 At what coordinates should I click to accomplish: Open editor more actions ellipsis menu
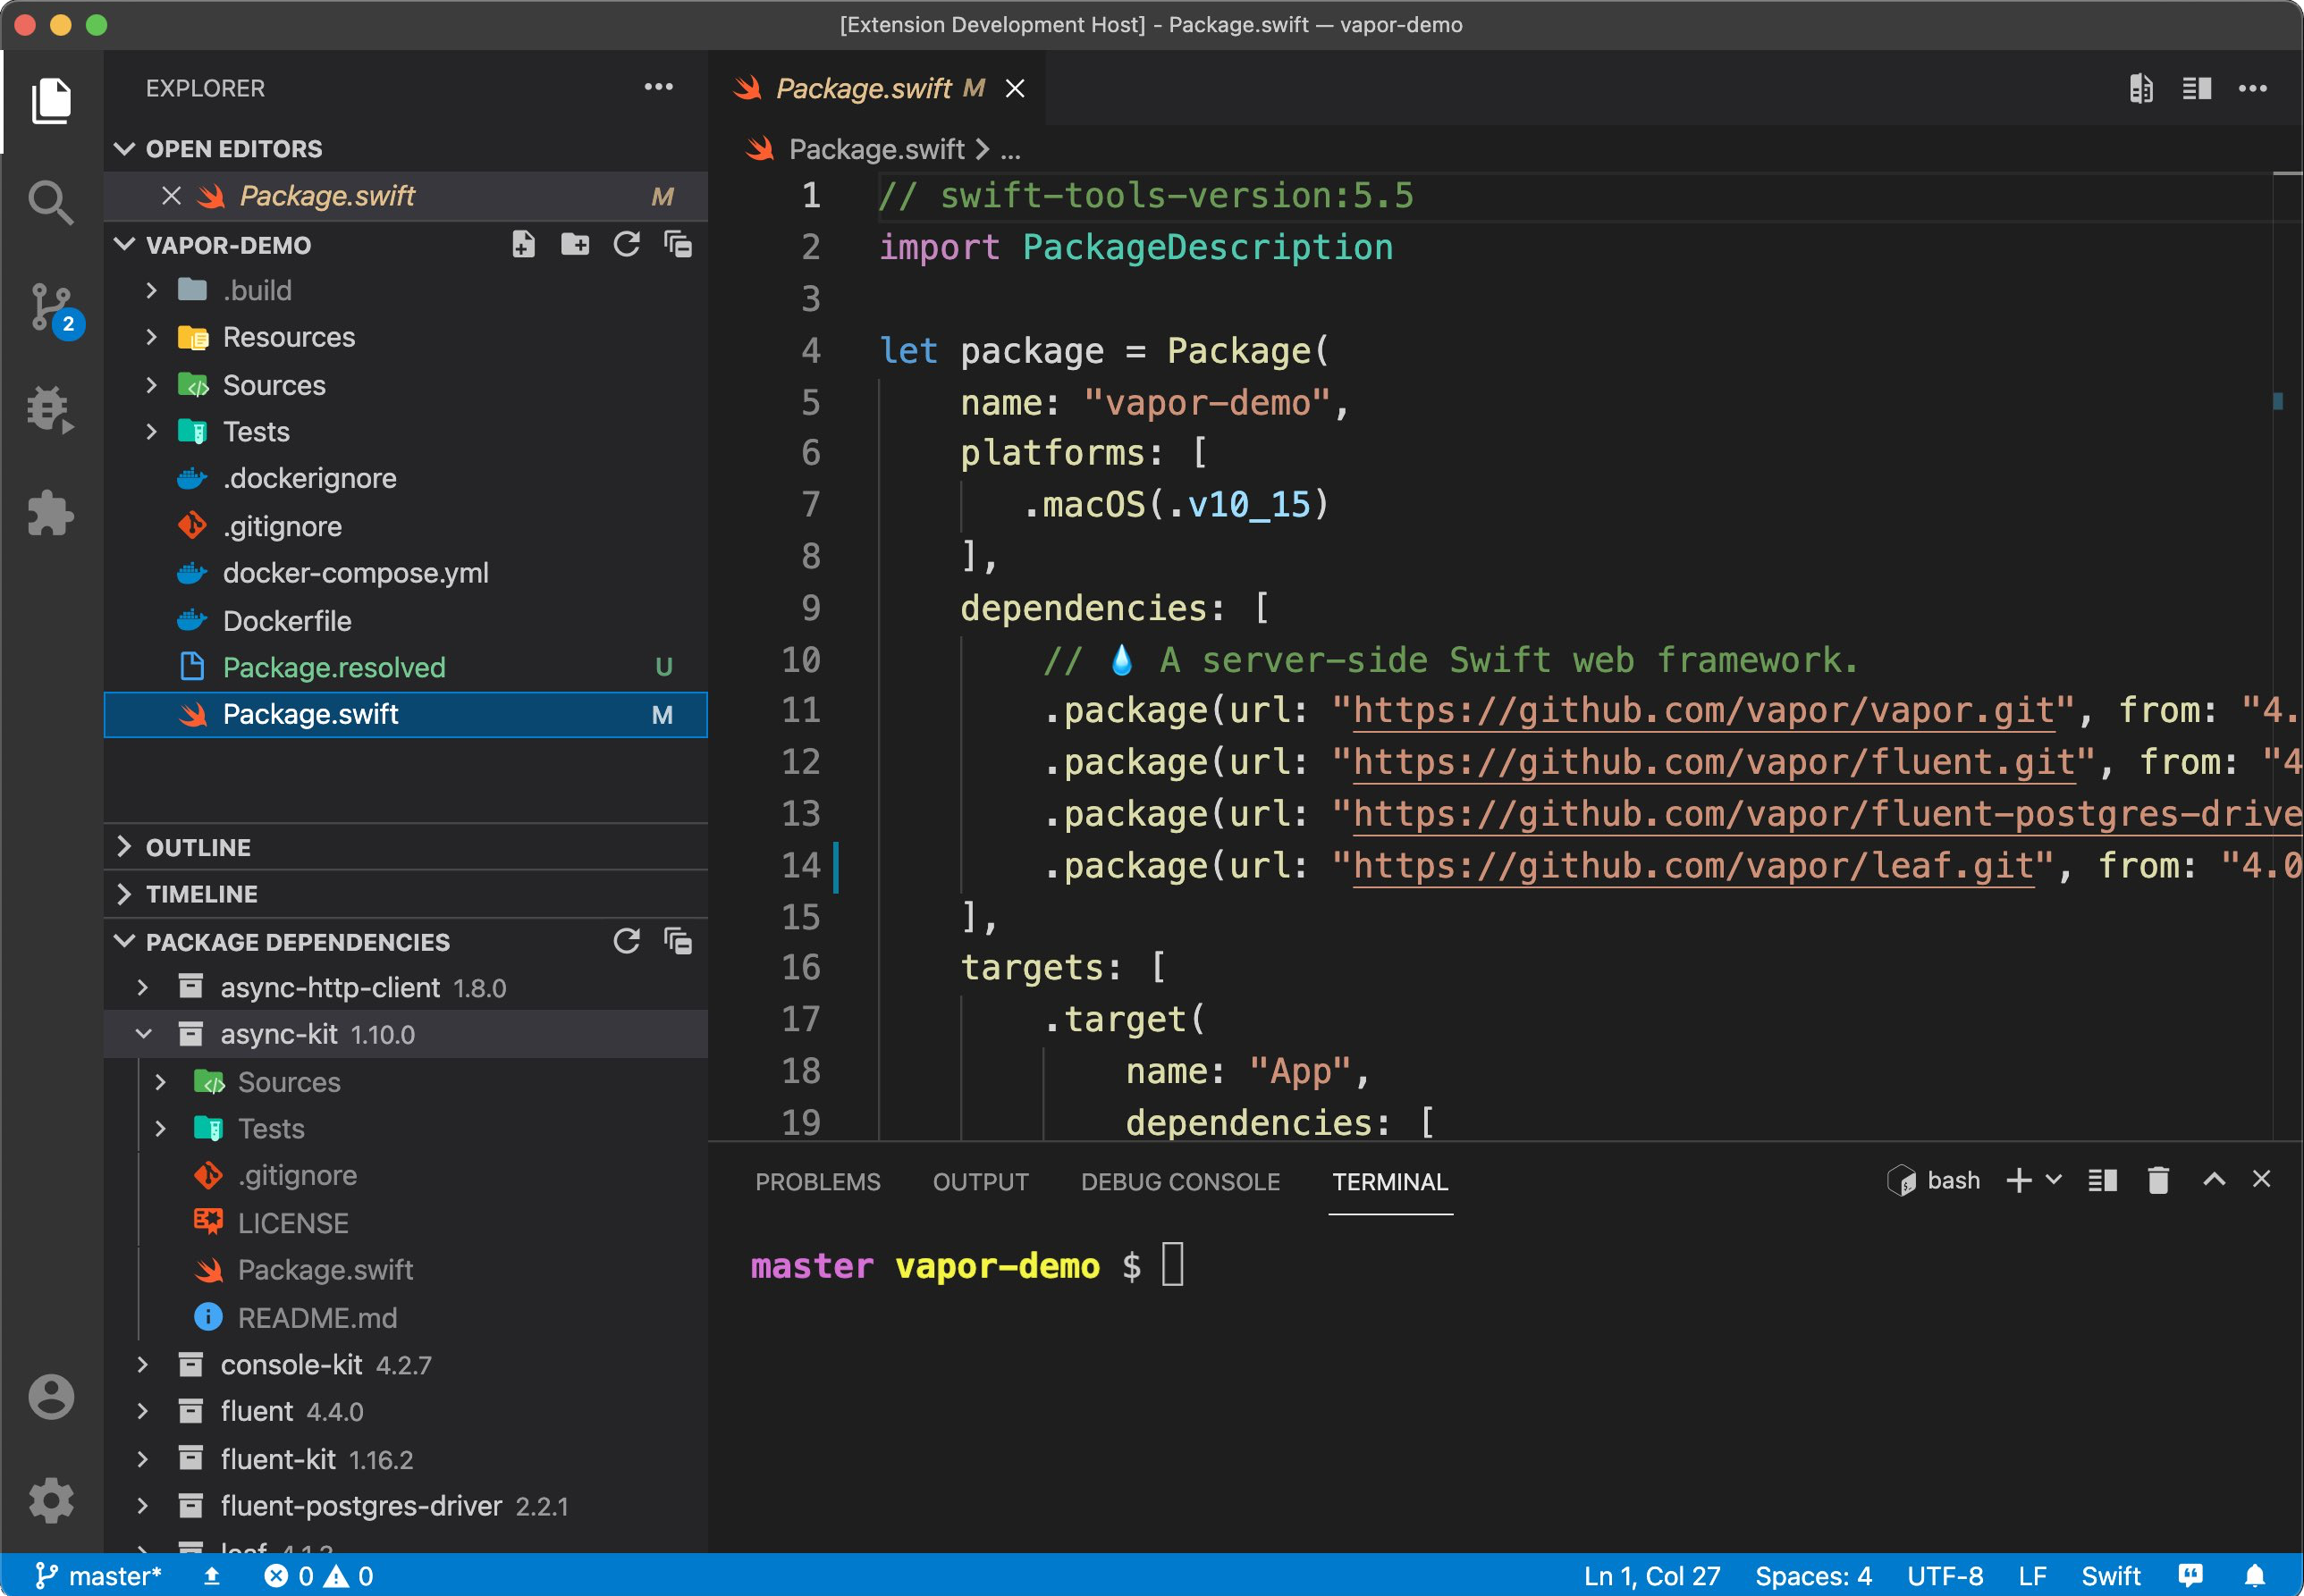2252,88
